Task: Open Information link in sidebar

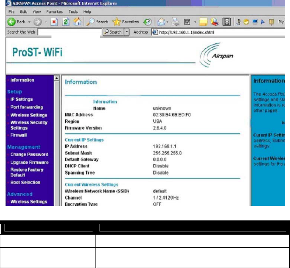Action: coord(22,80)
